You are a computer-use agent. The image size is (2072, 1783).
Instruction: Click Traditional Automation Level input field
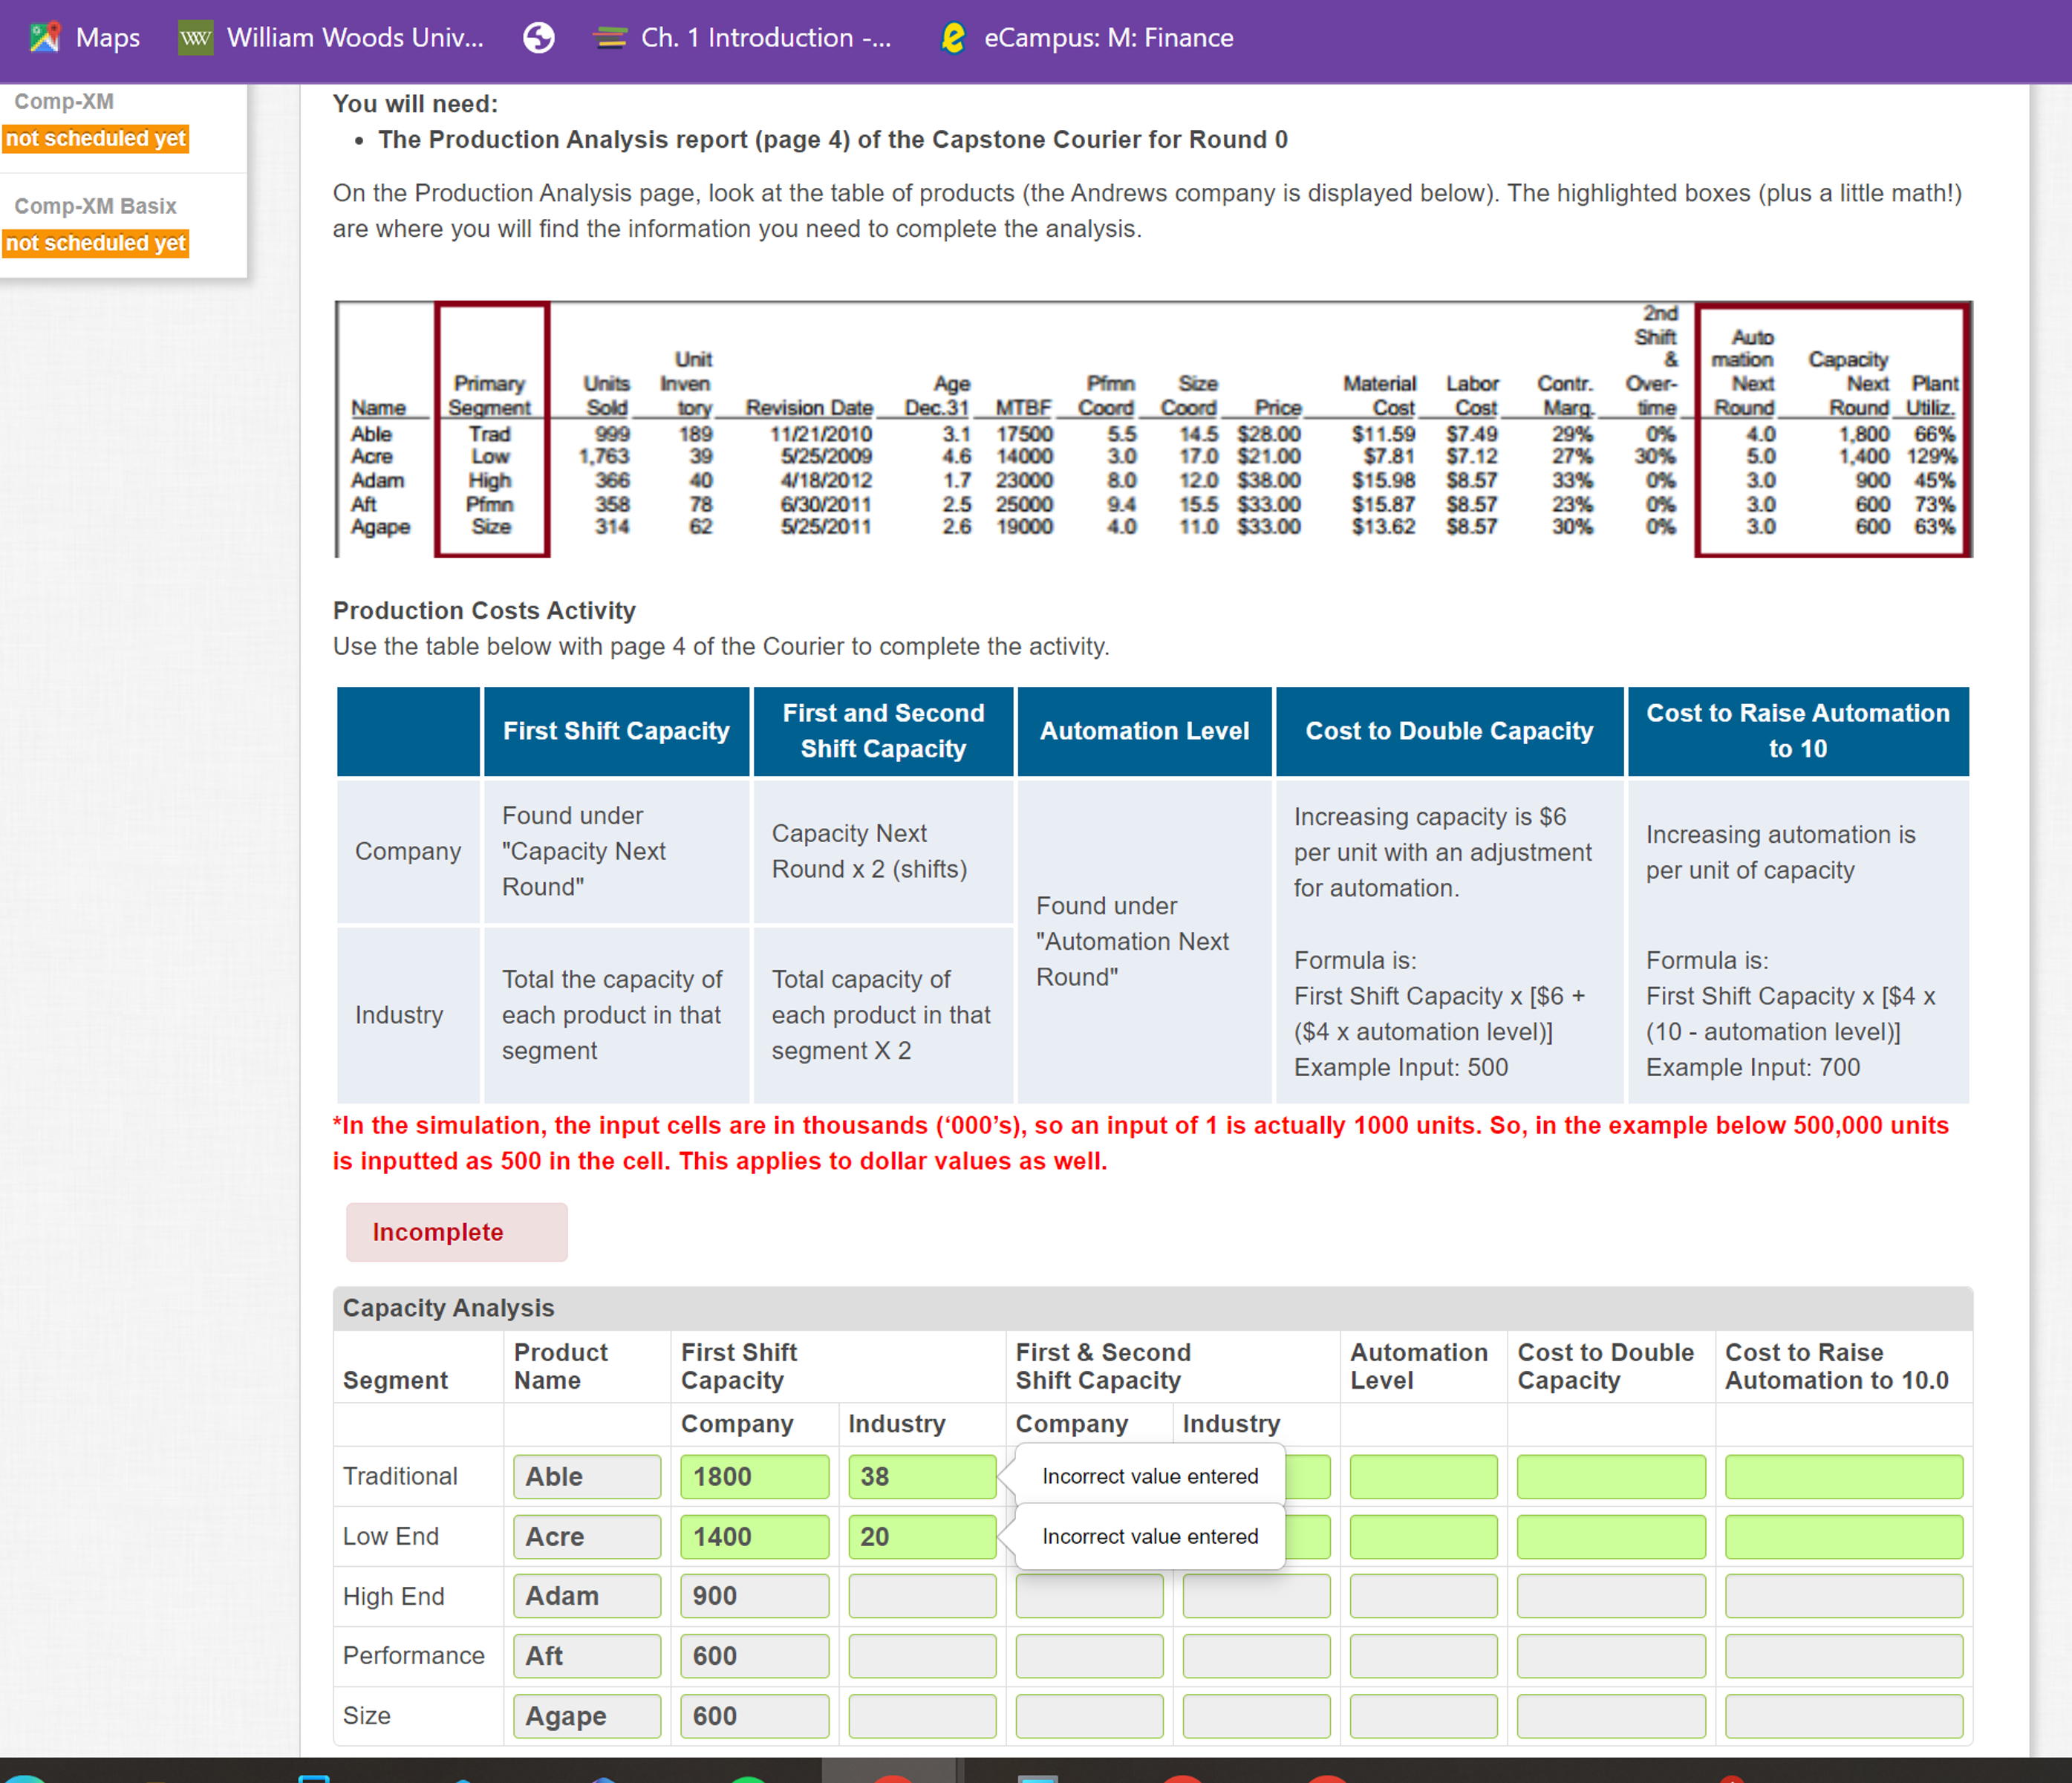(x=1422, y=1476)
